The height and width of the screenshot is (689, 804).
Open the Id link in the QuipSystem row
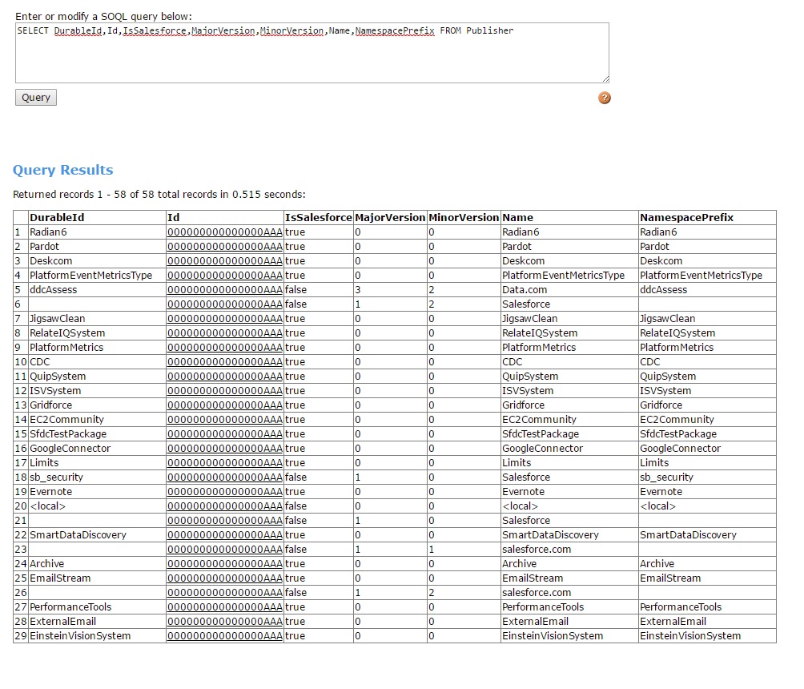point(224,376)
